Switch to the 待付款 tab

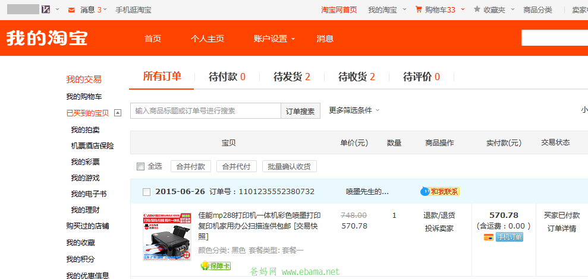[227, 77]
